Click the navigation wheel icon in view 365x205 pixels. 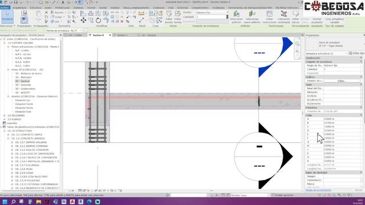pos(297,44)
